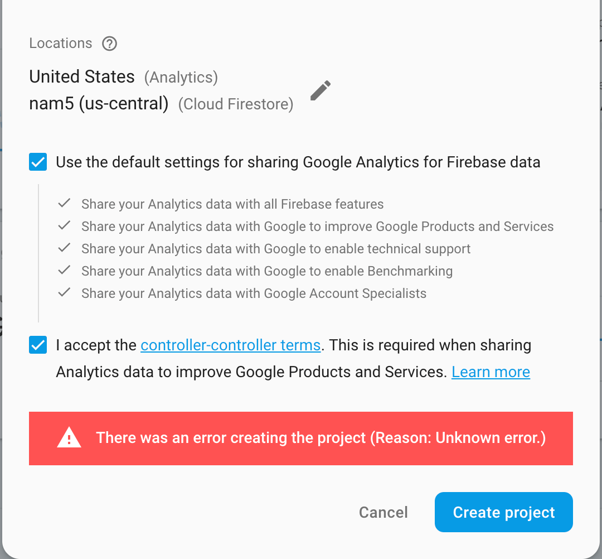Click the 'error creating the project' message
602x559 pixels.
[x=321, y=438]
